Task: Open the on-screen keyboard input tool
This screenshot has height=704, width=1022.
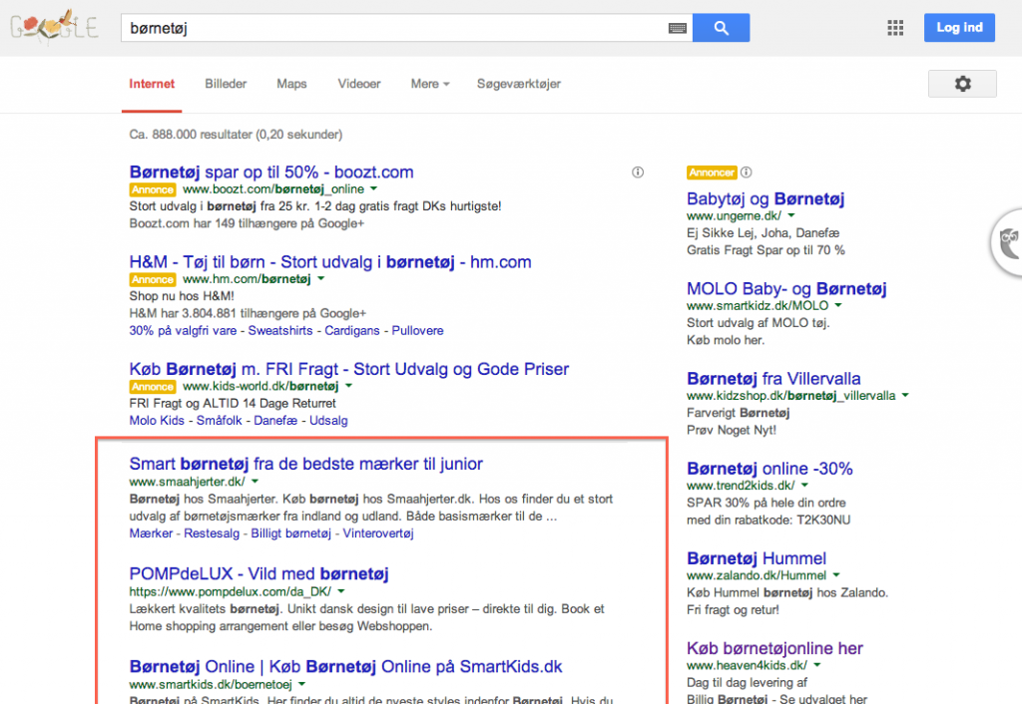Action: pos(678,28)
